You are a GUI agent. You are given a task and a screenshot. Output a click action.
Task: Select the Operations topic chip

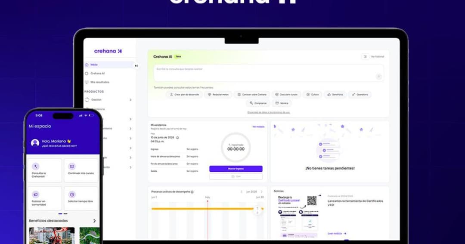360,95
